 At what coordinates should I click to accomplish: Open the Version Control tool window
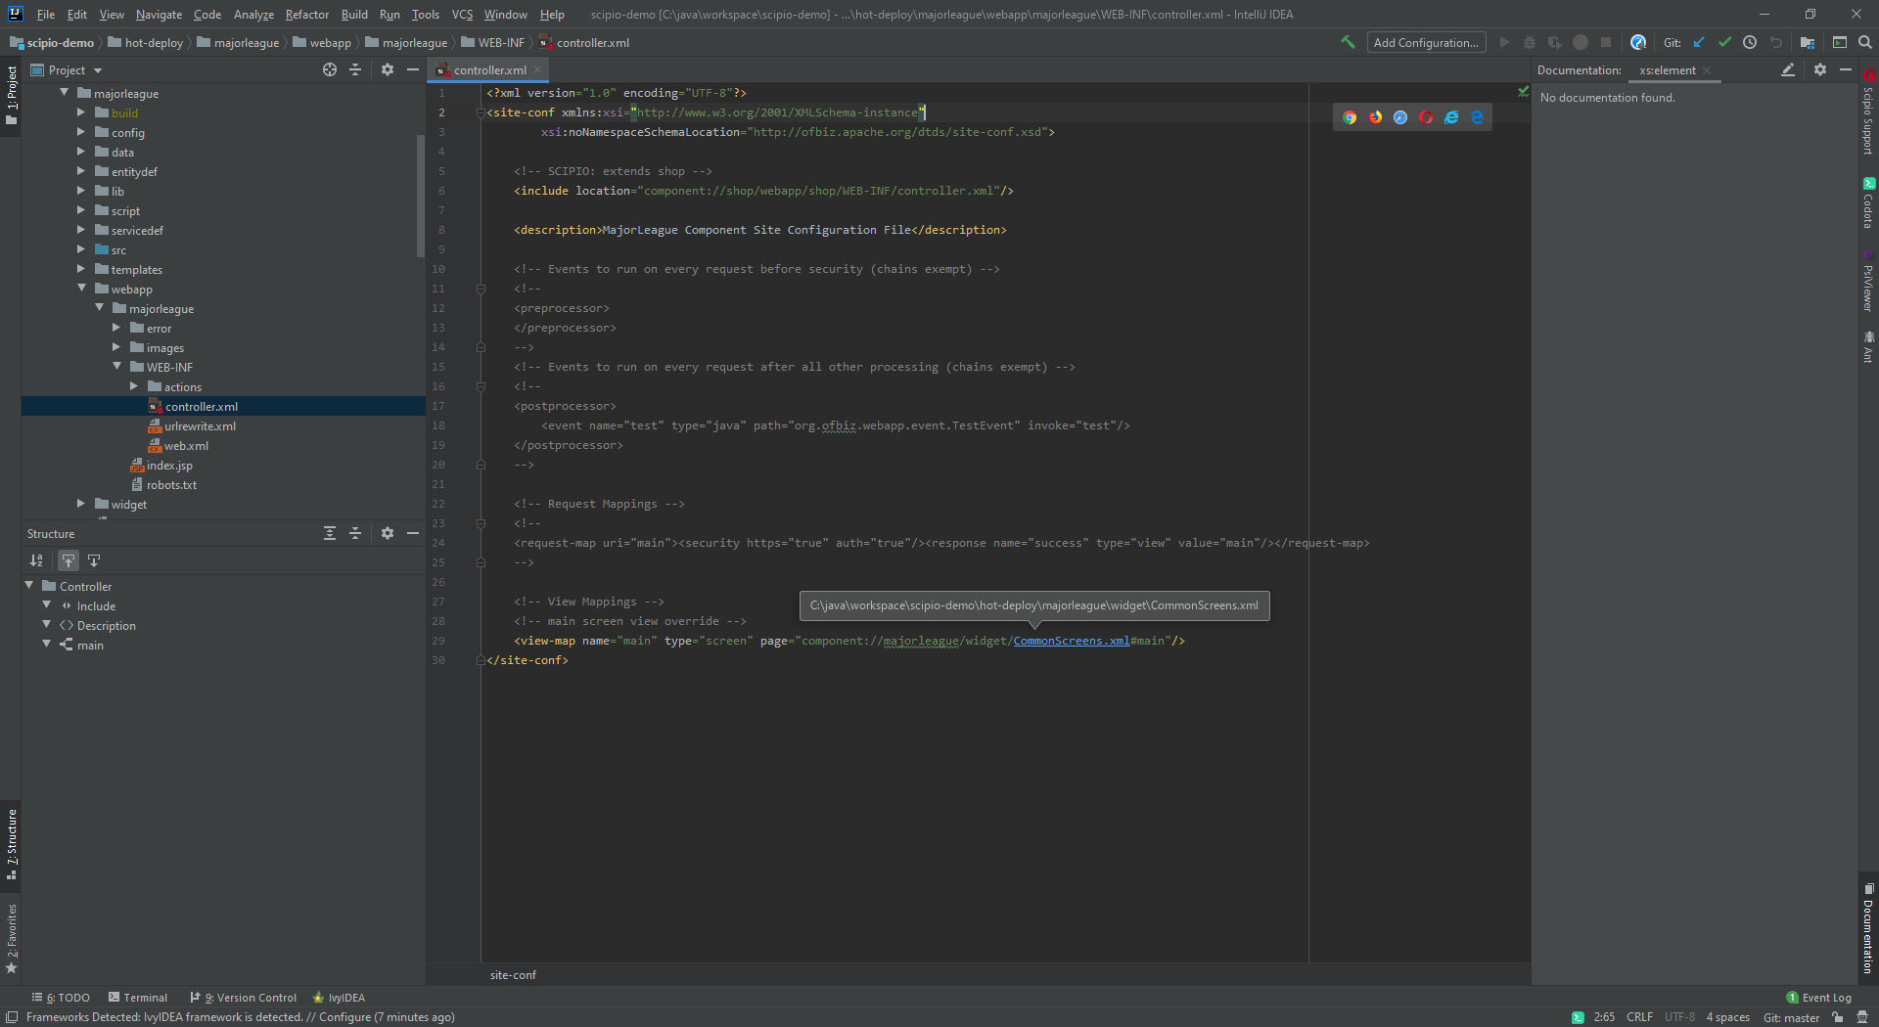244,998
